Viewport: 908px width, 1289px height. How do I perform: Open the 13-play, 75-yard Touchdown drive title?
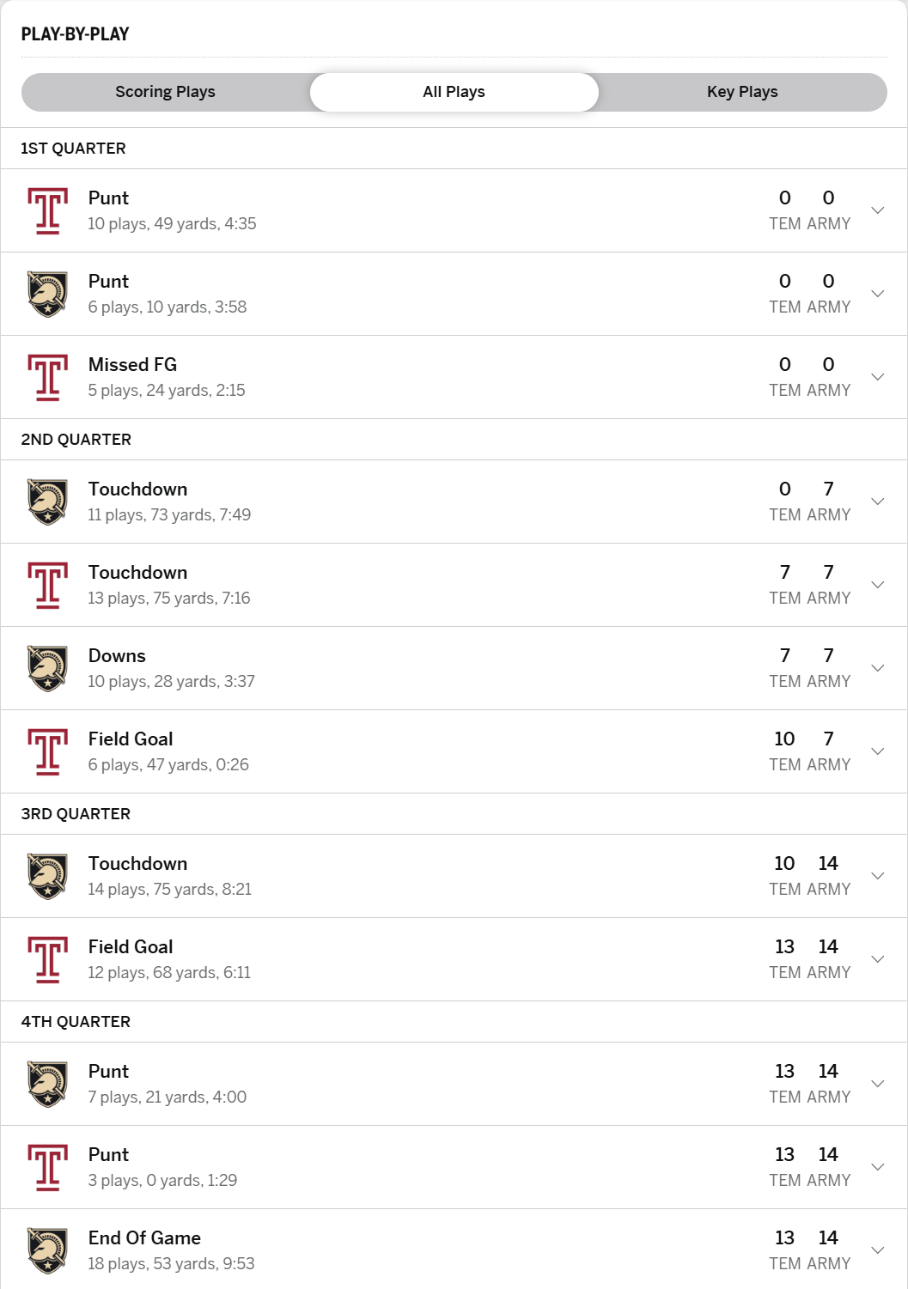(137, 573)
